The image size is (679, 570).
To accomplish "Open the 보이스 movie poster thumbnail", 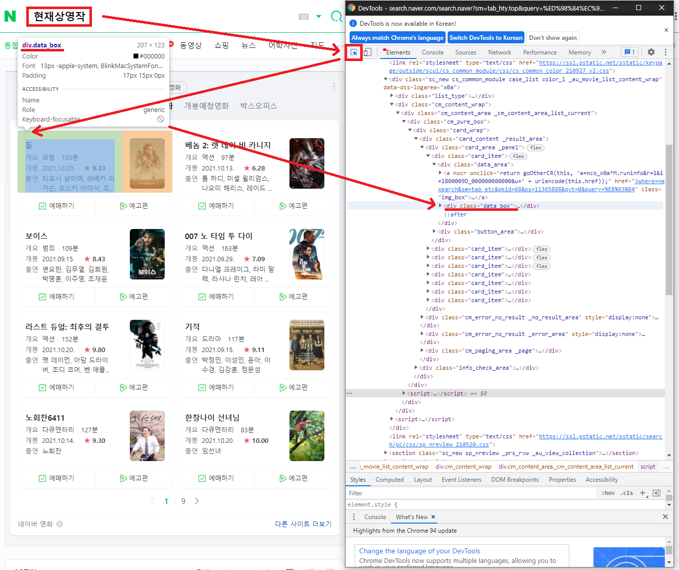I will 147,254.
